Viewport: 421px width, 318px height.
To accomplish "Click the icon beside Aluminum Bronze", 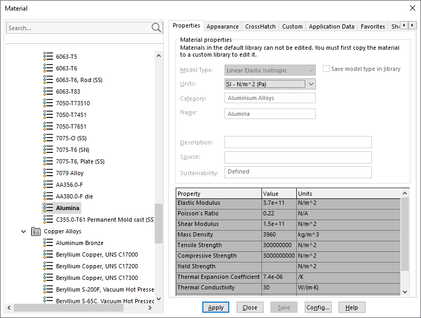I will click(x=48, y=243).
